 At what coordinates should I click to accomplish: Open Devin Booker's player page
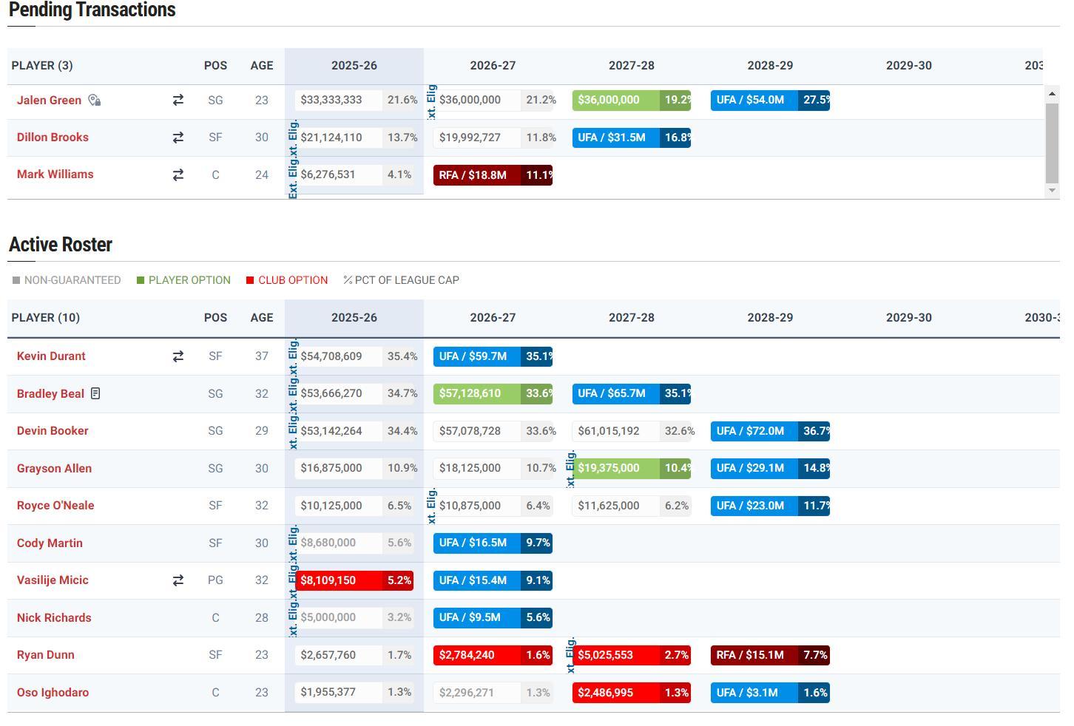pos(53,431)
